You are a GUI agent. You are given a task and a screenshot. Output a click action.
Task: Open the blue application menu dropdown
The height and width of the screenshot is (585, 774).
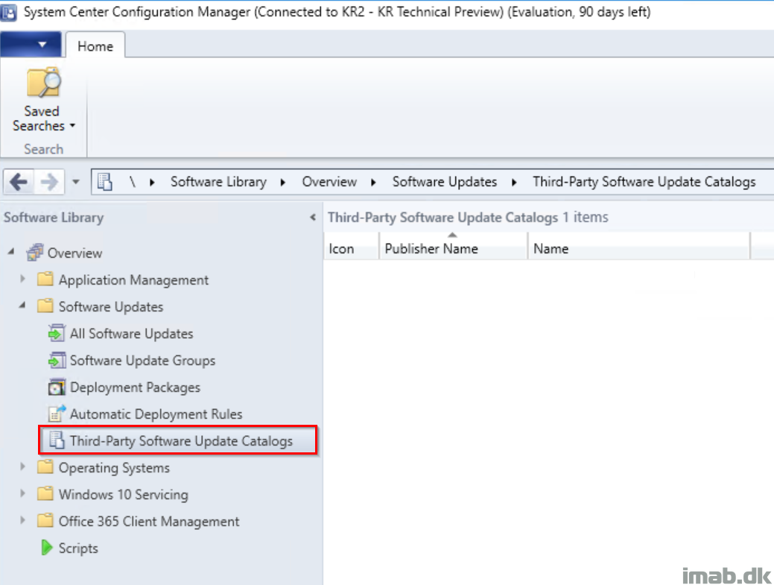click(x=31, y=45)
